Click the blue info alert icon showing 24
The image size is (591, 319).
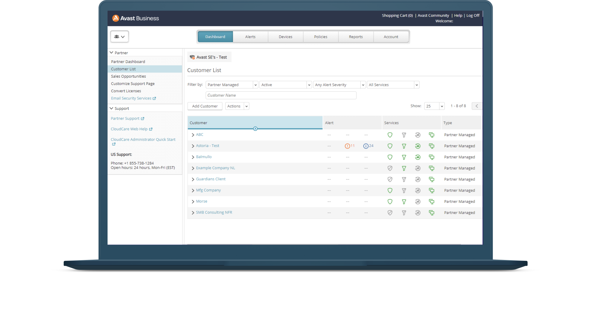(366, 146)
